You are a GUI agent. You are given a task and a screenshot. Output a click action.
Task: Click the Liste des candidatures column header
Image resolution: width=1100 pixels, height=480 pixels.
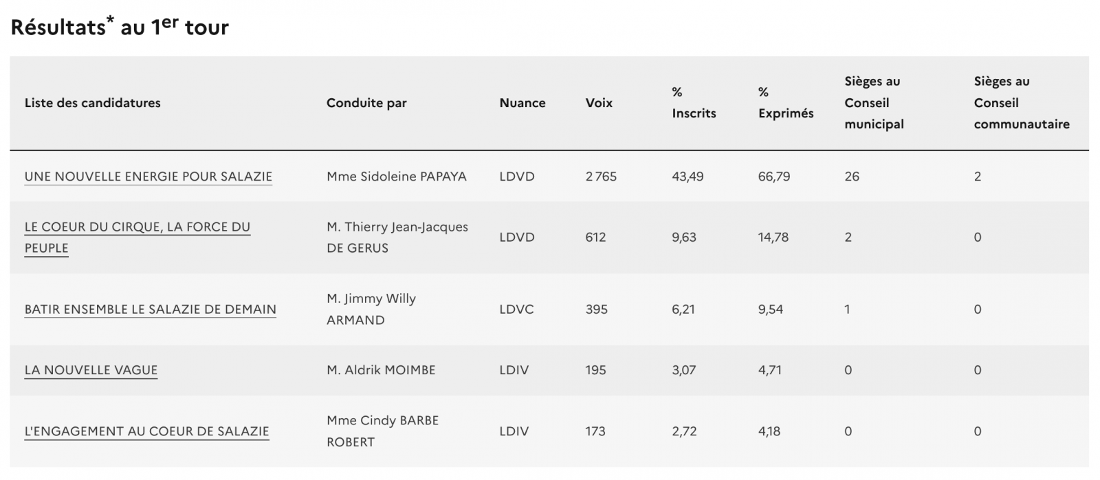click(92, 103)
